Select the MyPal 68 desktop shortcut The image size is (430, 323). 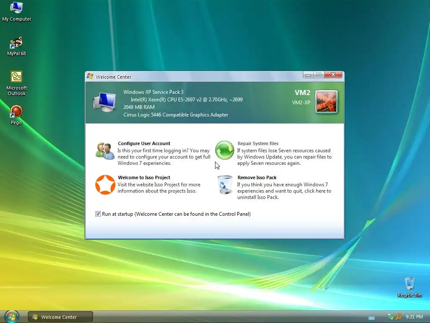point(16,46)
